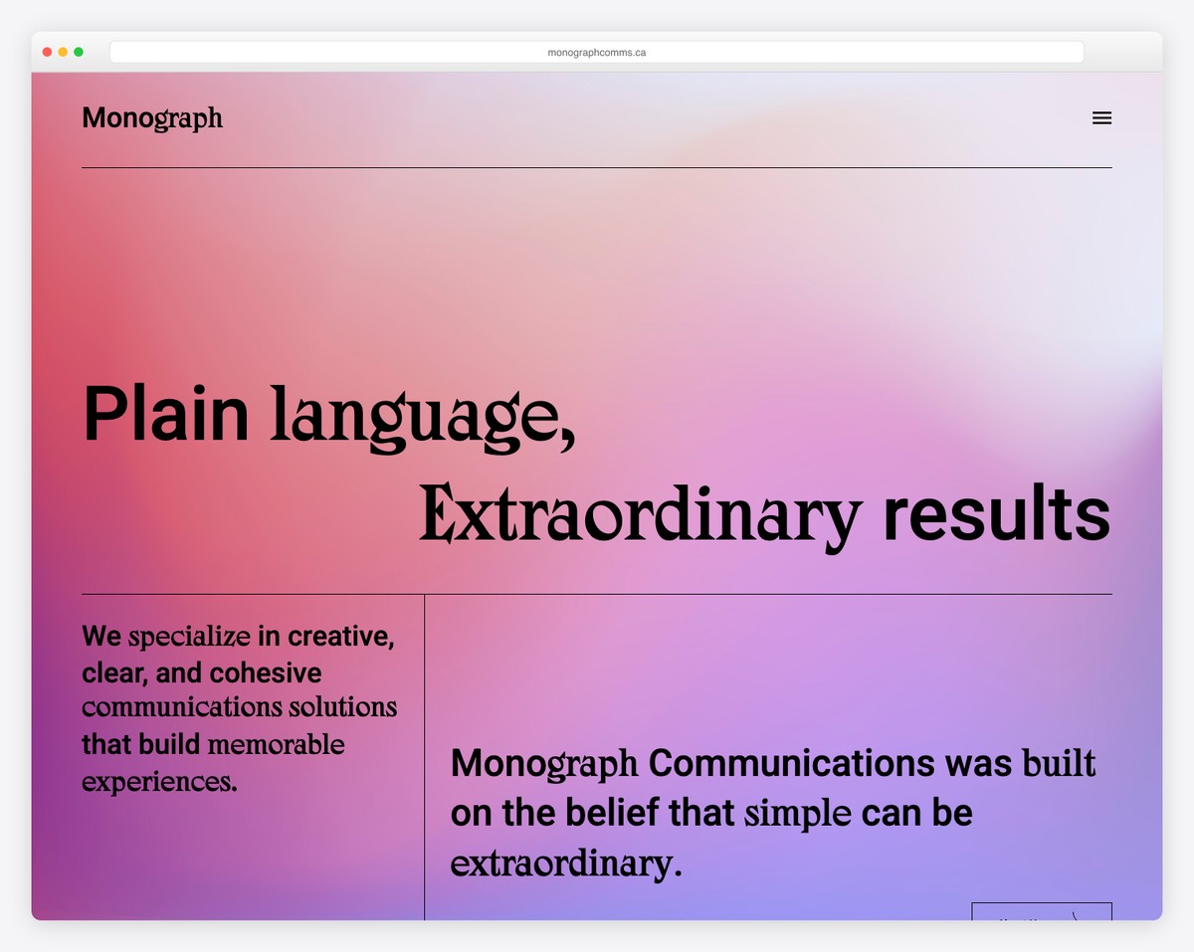Click the bottom line of the hamburger icon
This screenshot has height=952, width=1194.
(1101, 122)
